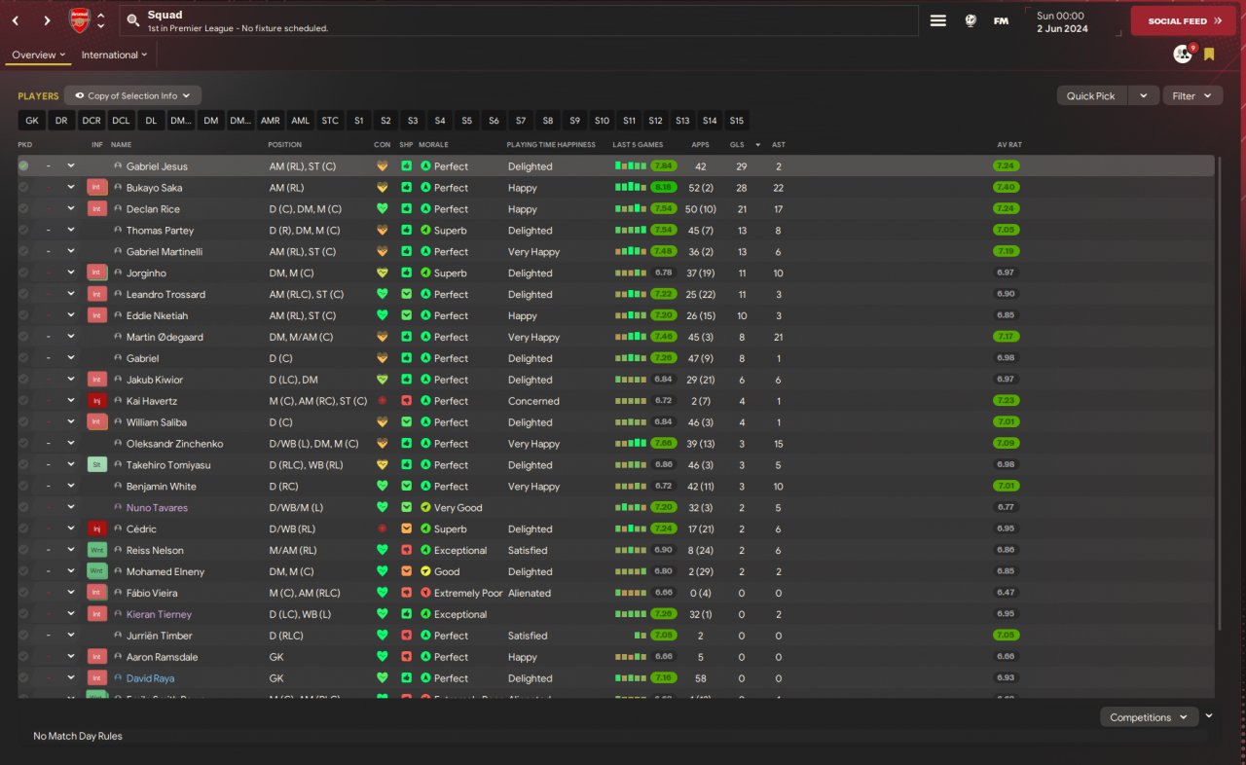Click the morale icon for Nuno Tavares

pyautogui.click(x=425, y=508)
